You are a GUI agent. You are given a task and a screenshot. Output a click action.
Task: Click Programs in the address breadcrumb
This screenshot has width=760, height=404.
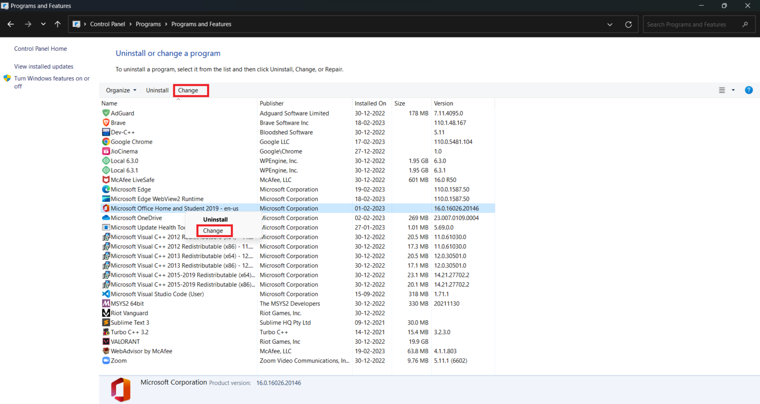148,24
